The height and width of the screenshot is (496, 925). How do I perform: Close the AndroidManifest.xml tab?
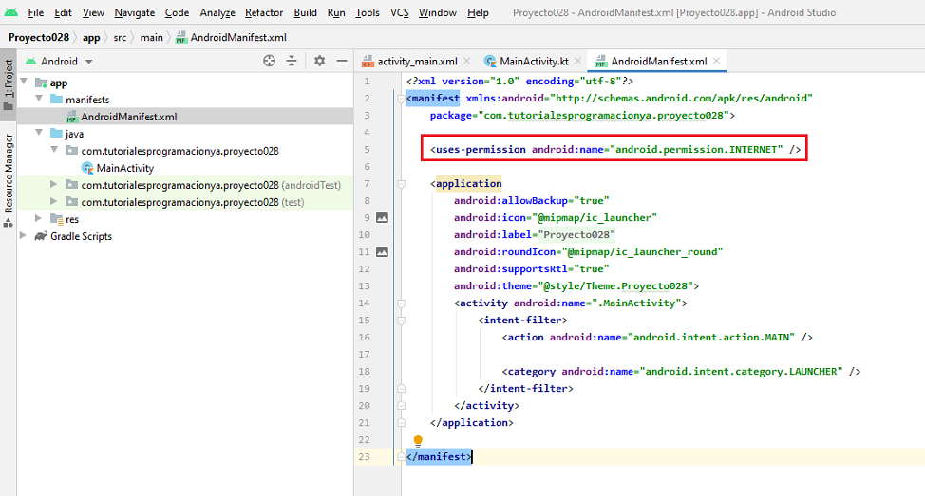pos(716,61)
